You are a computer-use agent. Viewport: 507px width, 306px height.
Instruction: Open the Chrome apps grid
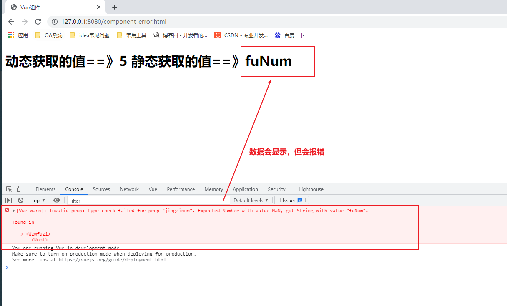10,35
